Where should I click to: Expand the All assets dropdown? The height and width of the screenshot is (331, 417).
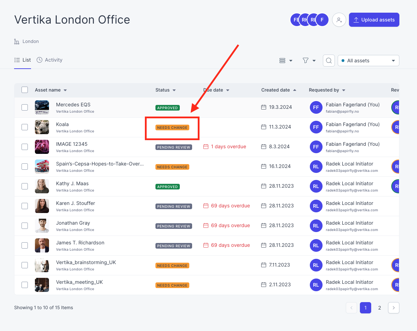pyautogui.click(x=368, y=61)
